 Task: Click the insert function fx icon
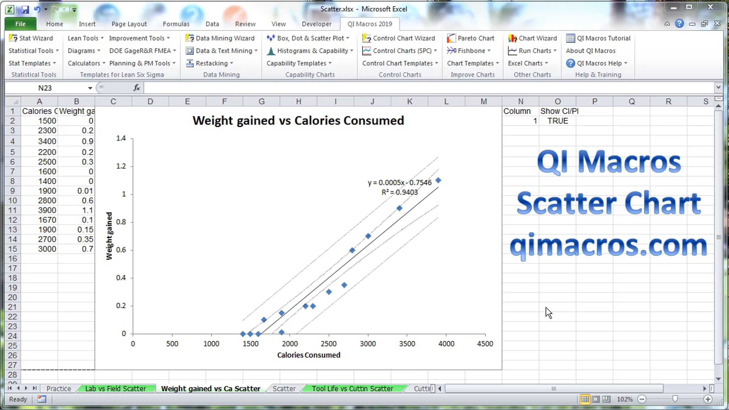[x=137, y=88]
